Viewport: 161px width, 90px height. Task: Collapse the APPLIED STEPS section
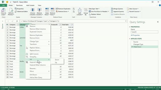click(x=130, y=39)
